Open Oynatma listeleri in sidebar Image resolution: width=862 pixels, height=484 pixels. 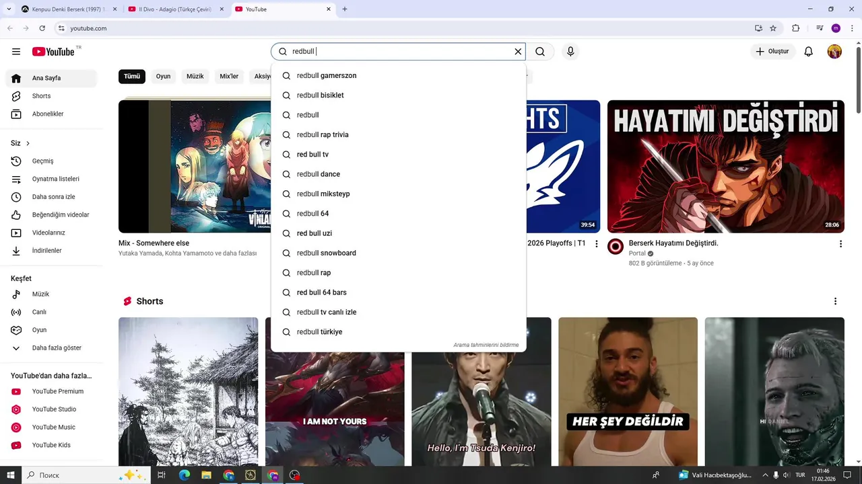[51, 179]
